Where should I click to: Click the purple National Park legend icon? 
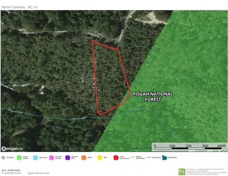pyautogui.click(x=67, y=157)
